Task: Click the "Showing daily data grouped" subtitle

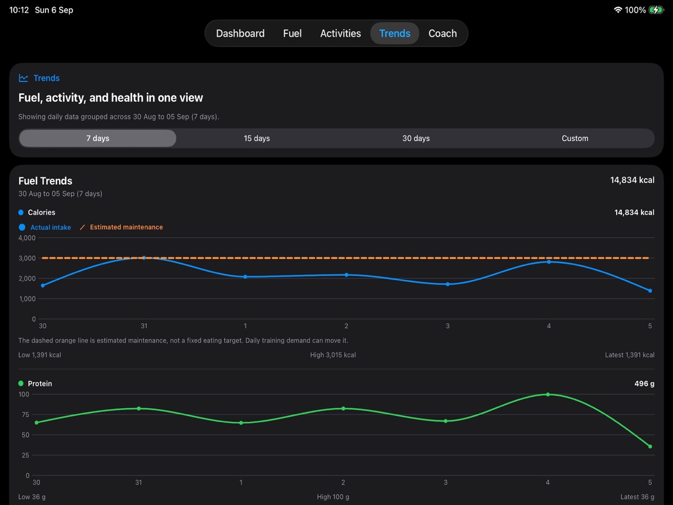Action: [118, 117]
